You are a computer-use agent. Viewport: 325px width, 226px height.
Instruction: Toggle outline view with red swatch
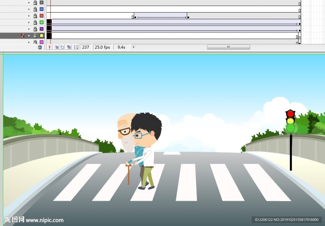(42, 16)
